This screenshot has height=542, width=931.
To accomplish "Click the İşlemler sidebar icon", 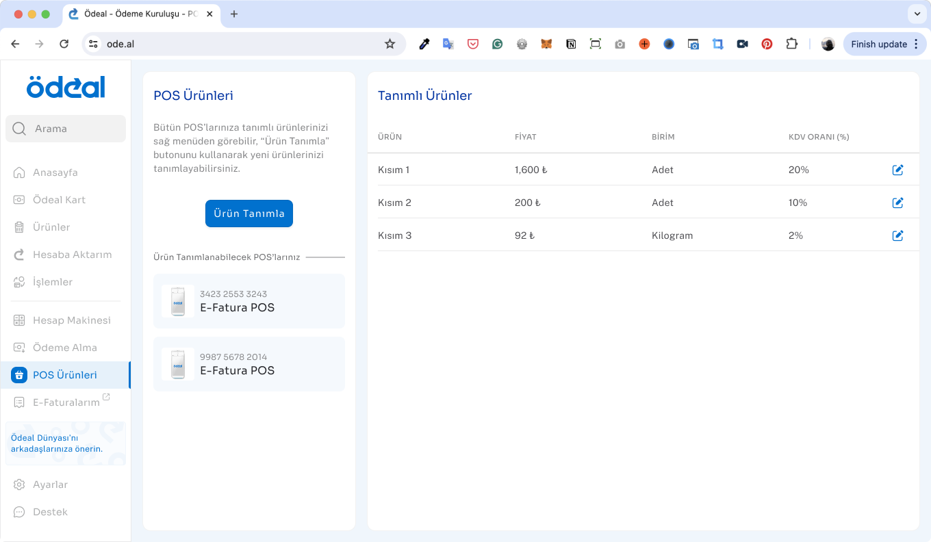I will pos(19,282).
